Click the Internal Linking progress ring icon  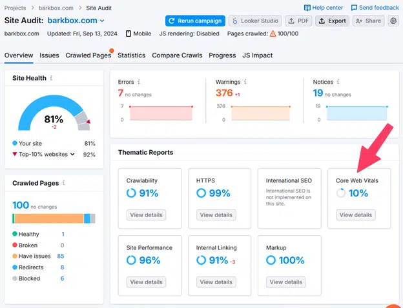coord(201,260)
